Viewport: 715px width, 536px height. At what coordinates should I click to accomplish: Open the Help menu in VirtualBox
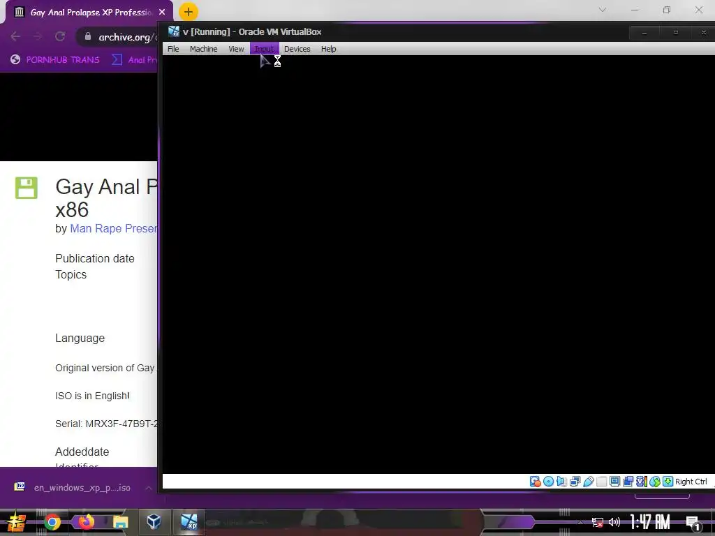[328, 49]
